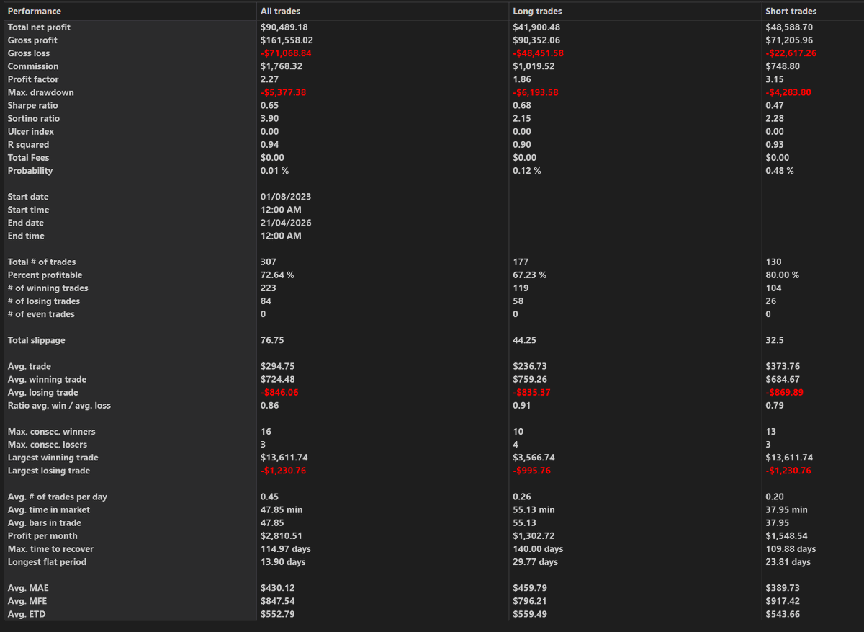Select the Total net profit row label
Viewport: 864px width, 632px height.
tap(39, 27)
